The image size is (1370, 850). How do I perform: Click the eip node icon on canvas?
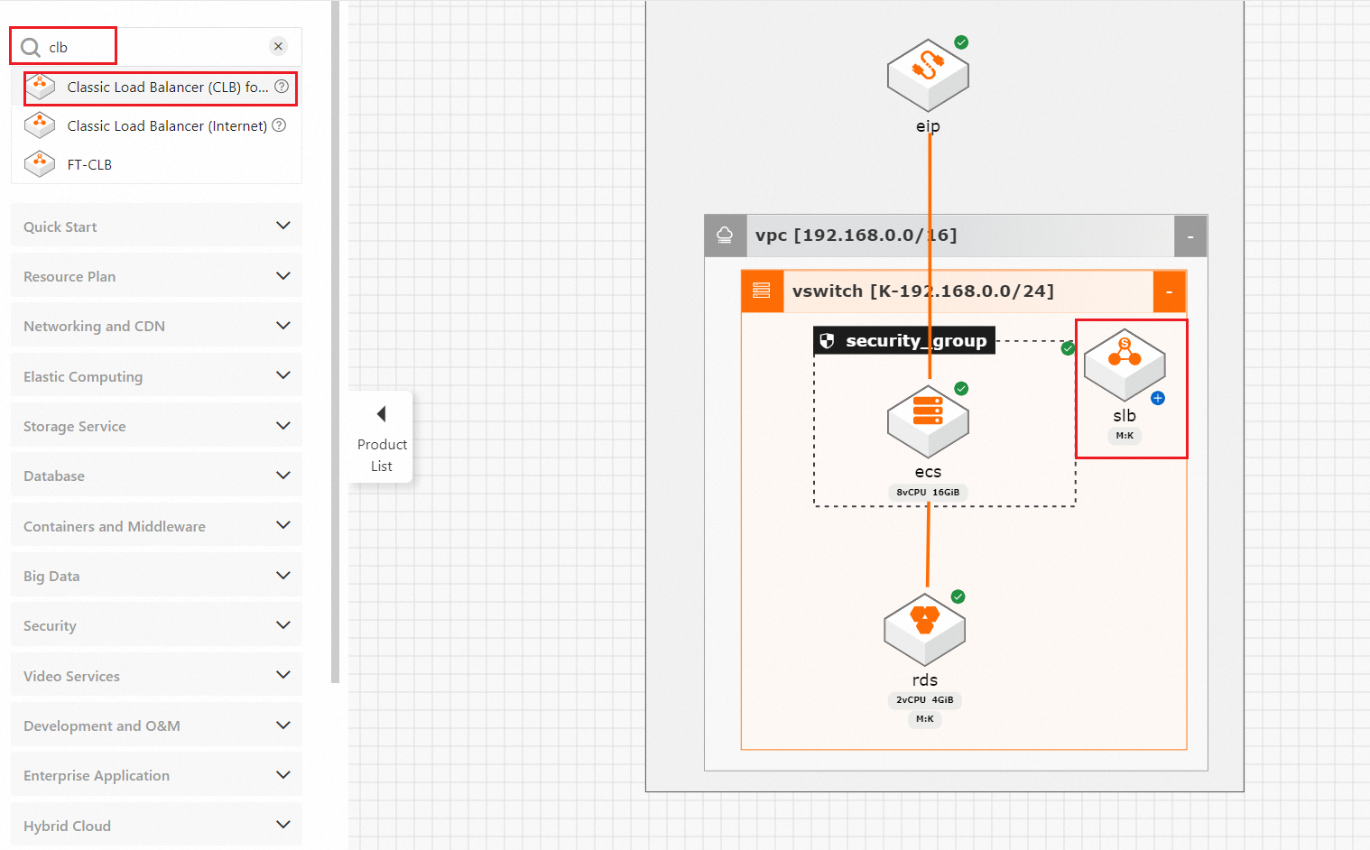pos(928,75)
